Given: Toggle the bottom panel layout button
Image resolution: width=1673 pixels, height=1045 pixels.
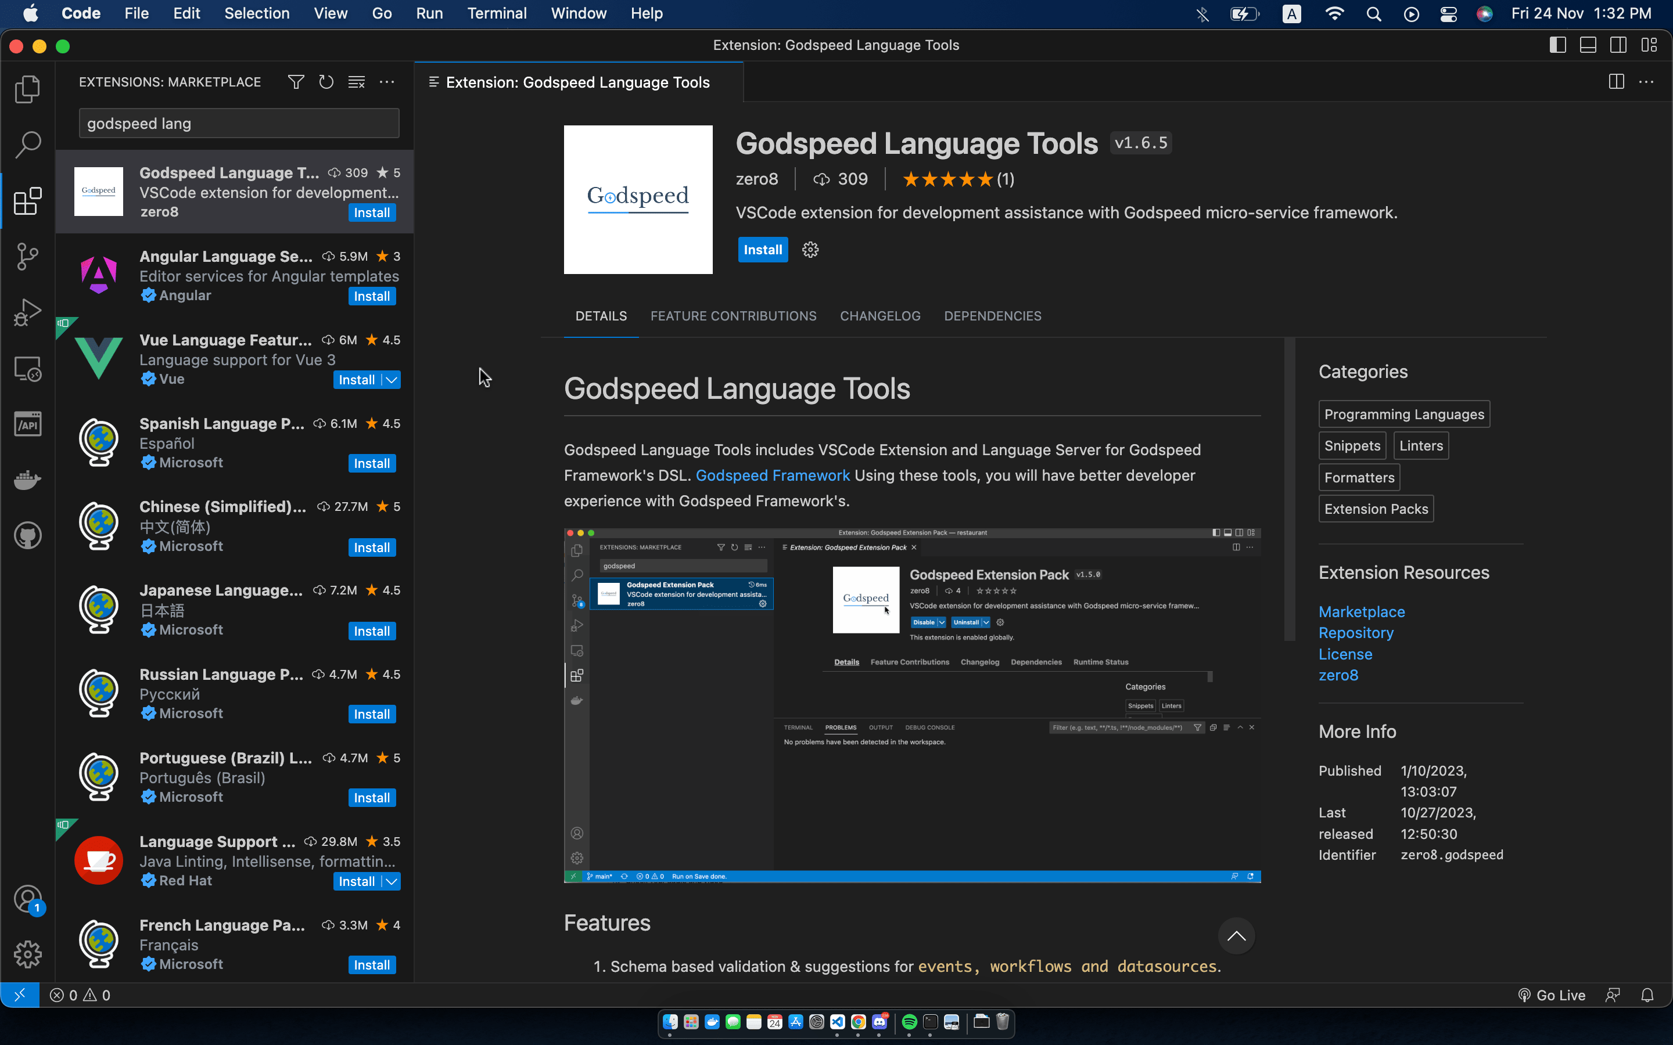Looking at the screenshot, I should coord(1588,46).
